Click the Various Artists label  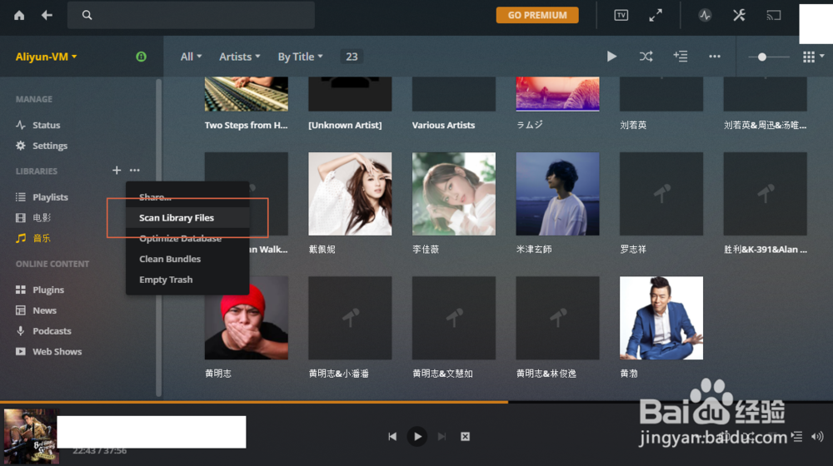(444, 126)
